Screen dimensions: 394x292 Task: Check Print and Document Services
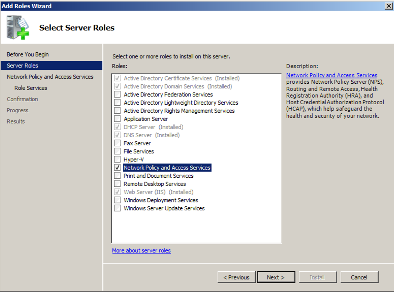tap(117, 176)
